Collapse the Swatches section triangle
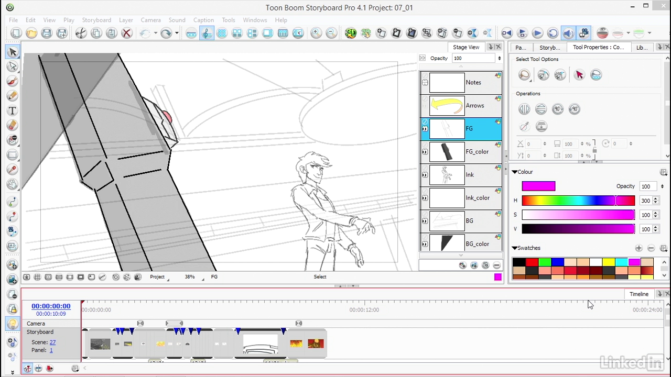The image size is (671, 377). tap(515, 248)
